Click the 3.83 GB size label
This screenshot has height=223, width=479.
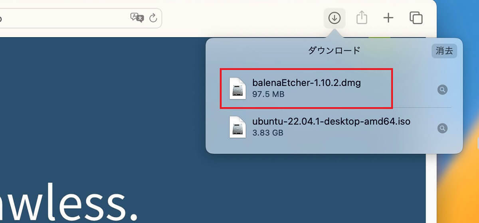click(268, 133)
